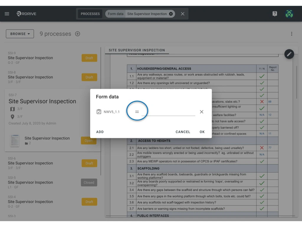Click the pencil edit icon on the form
Viewport: 302px width, 227px height.
[x=289, y=54]
